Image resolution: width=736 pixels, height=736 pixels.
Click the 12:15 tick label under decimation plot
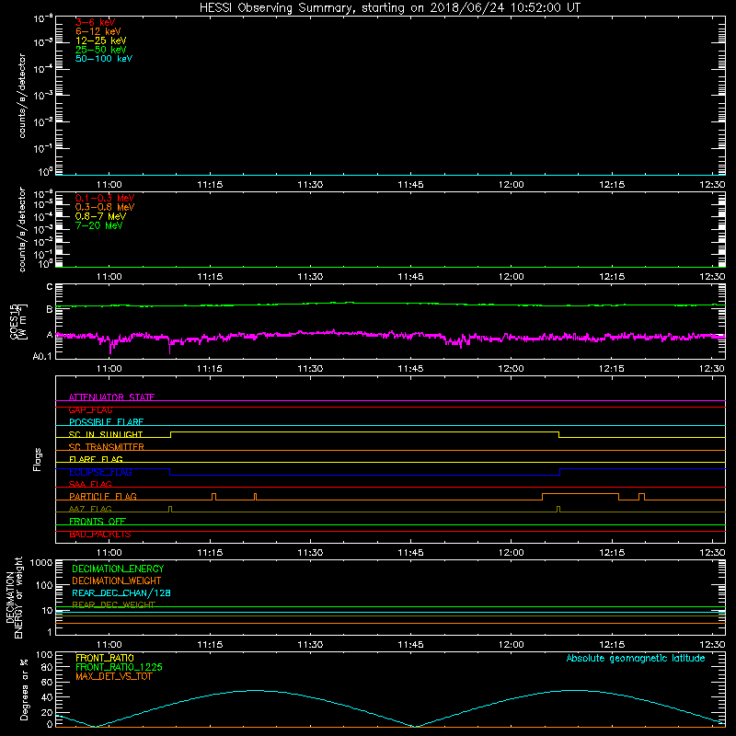pos(612,645)
